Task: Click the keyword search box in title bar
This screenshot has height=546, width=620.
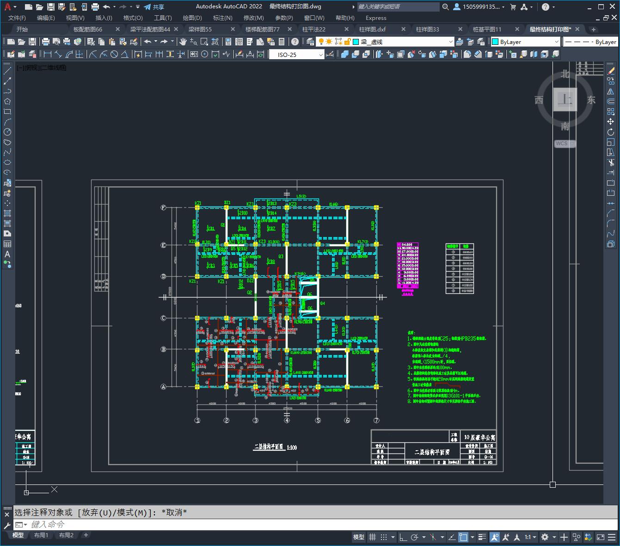Action: 398,7
